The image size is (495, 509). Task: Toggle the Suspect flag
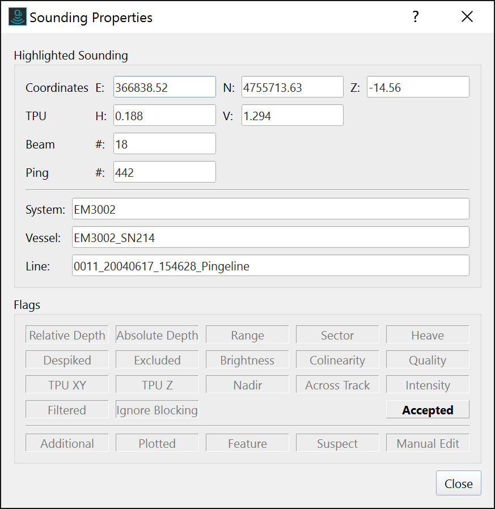(x=337, y=443)
